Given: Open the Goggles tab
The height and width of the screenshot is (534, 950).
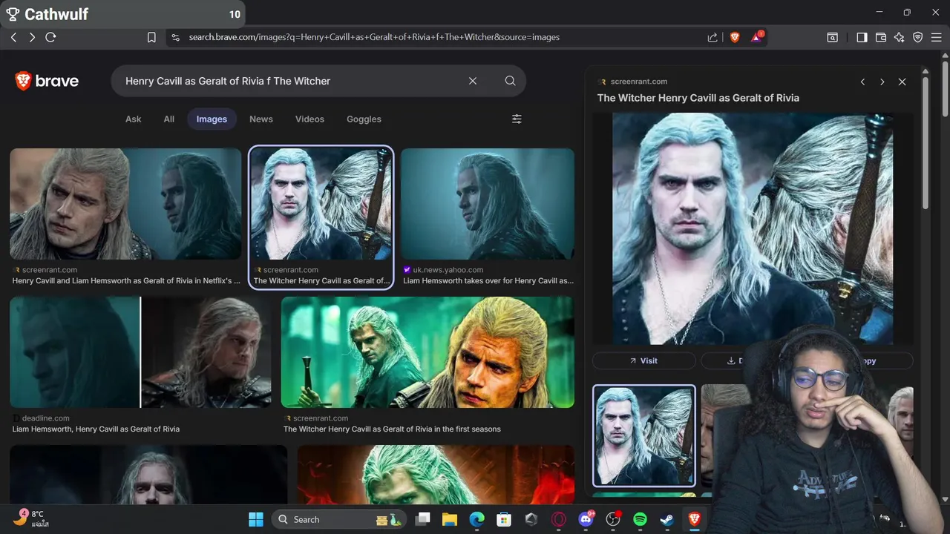Looking at the screenshot, I should [364, 119].
